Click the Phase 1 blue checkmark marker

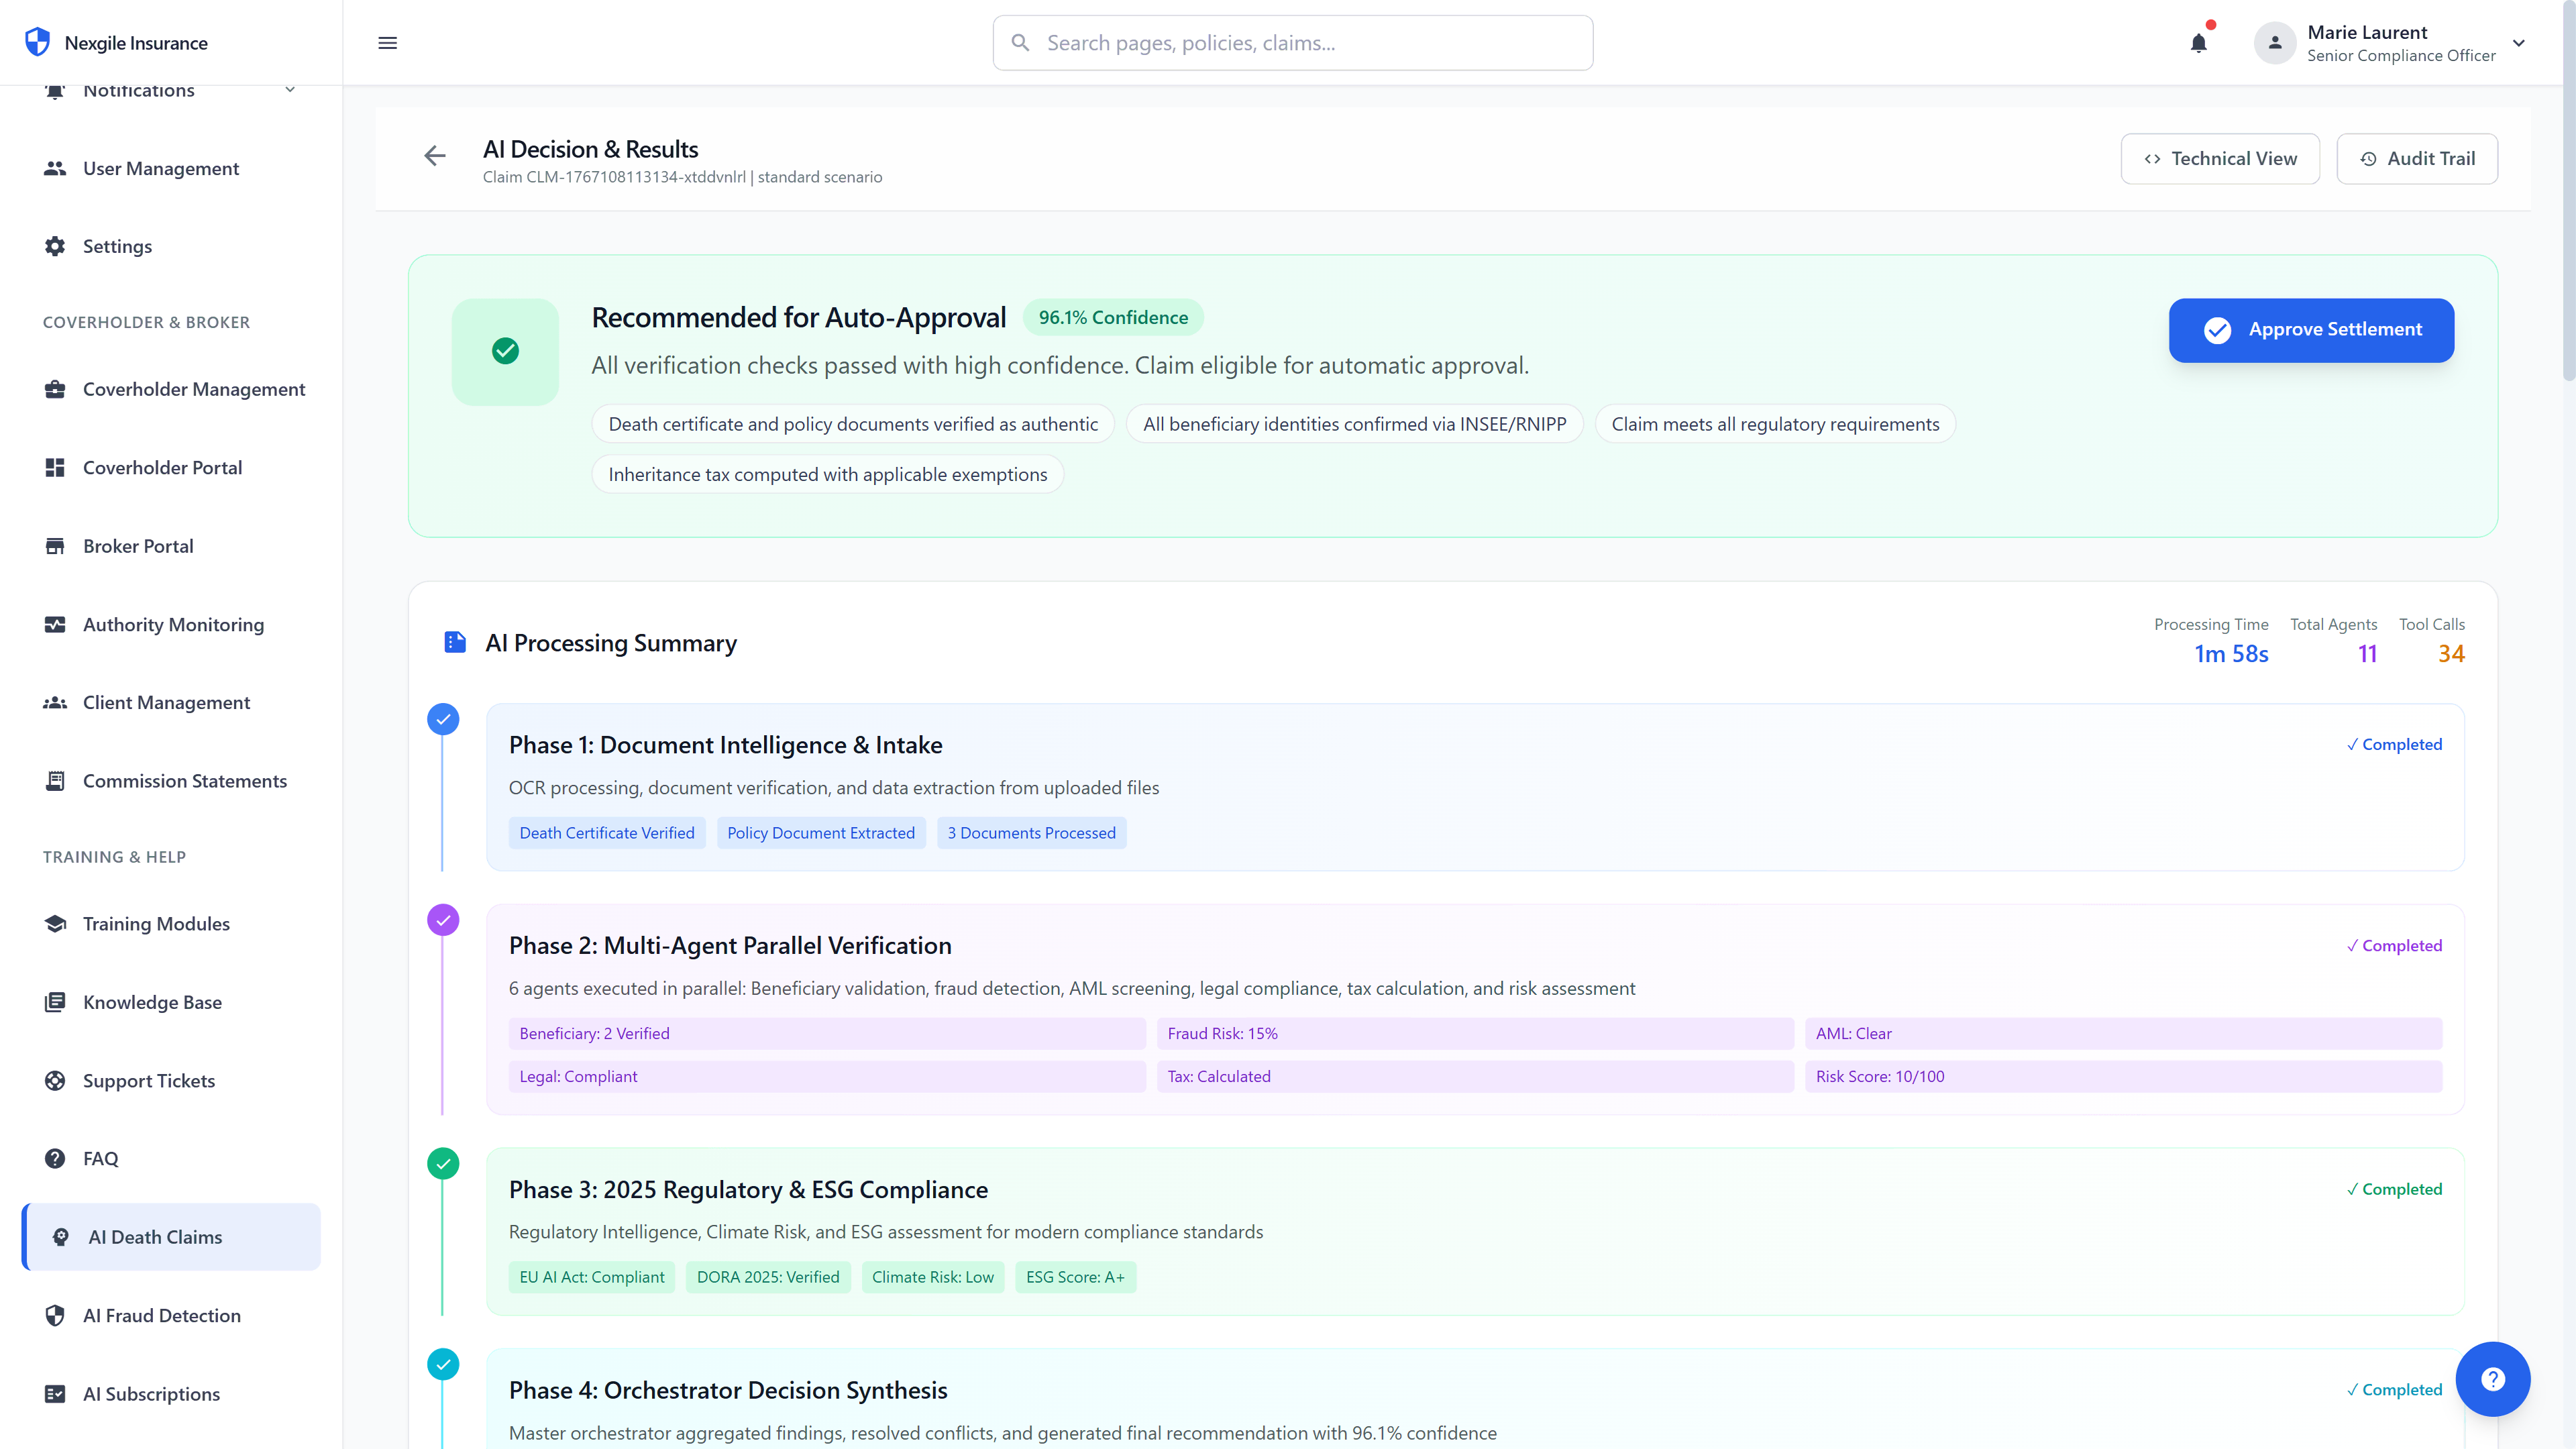pos(443,719)
